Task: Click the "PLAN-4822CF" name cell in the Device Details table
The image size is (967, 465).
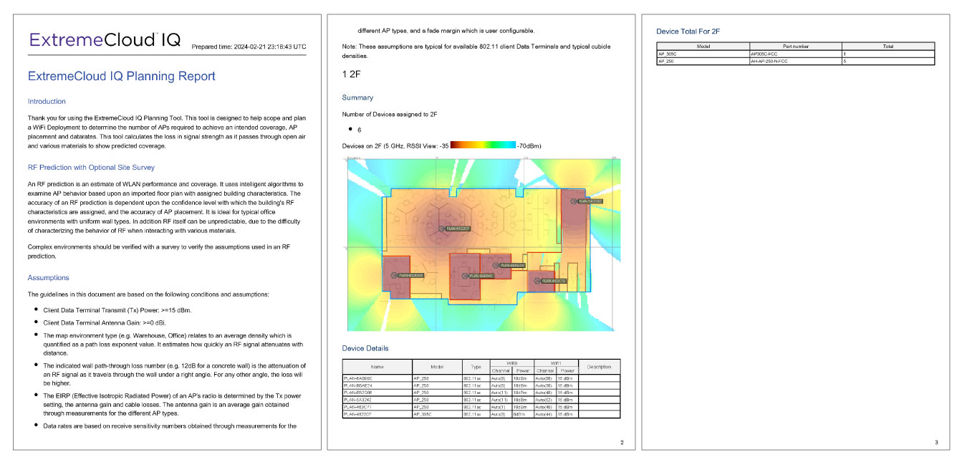Action: (x=377, y=414)
